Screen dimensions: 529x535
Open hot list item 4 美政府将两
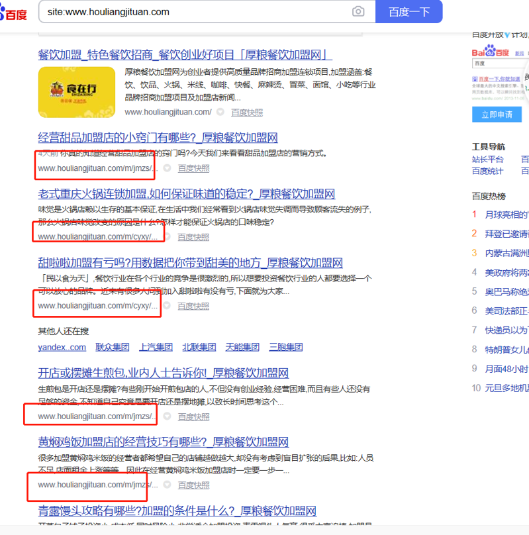[507, 273]
